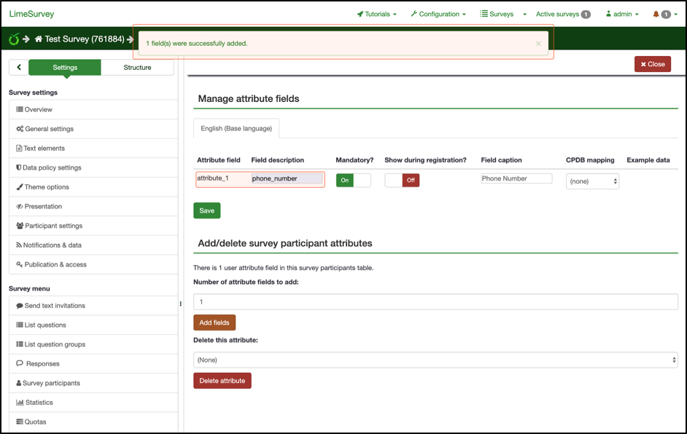The image size is (687, 434).
Task: Click the Statistics bar chart icon
Action: coord(20,403)
